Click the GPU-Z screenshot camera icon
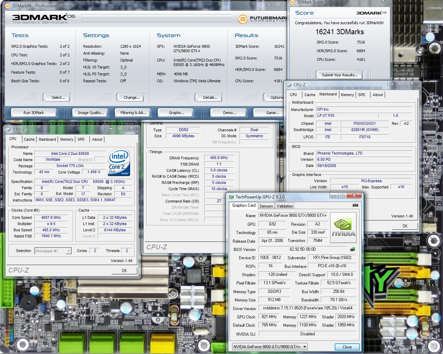443x354 pixels. (355, 205)
